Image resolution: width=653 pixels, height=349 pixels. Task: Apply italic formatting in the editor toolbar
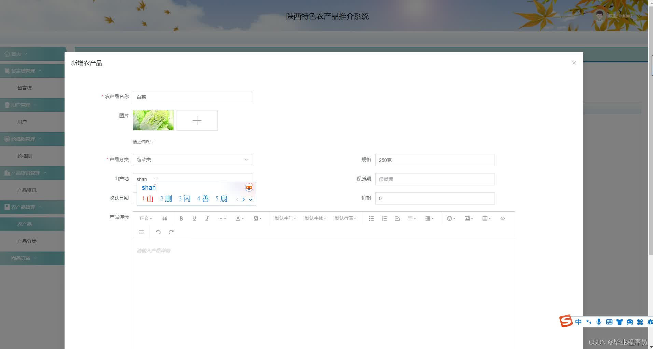tap(207, 218)
